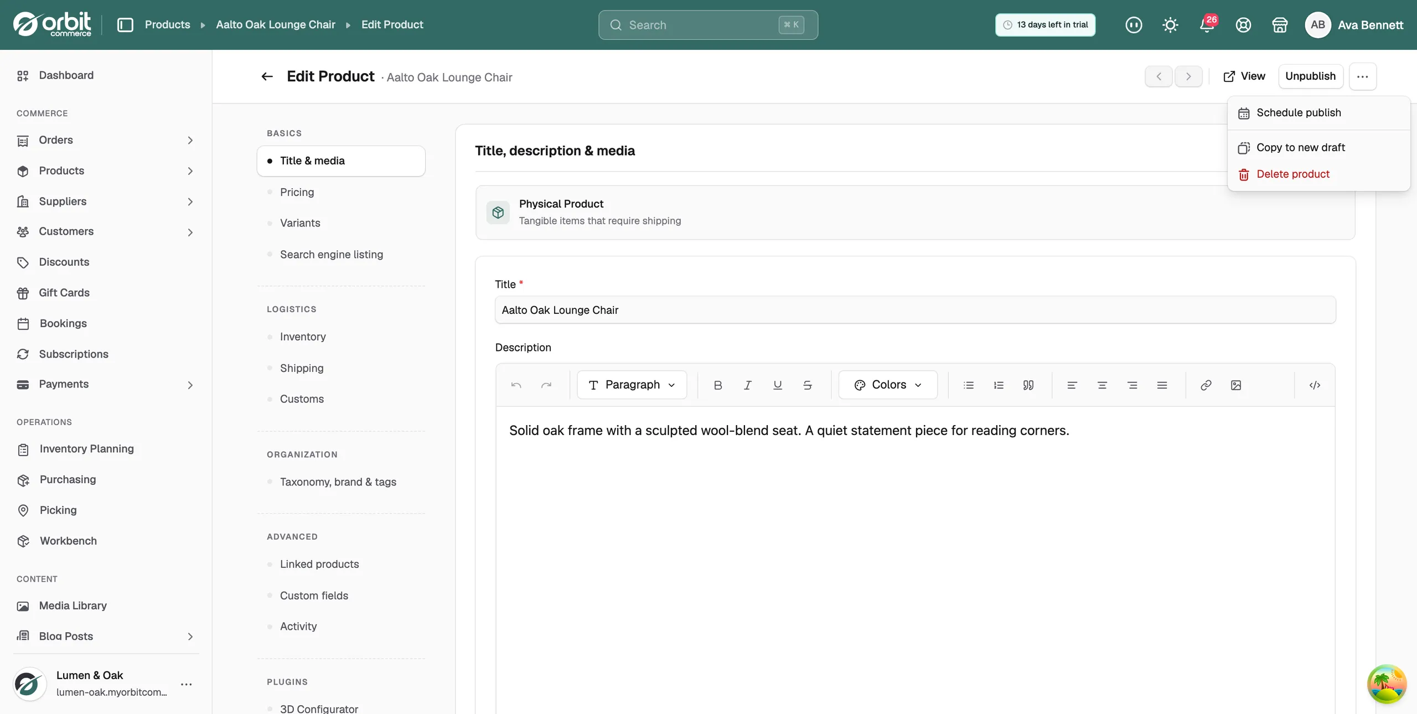Justify text alignment
This screenshot has width=1417, height=714.
[1162, 385]
